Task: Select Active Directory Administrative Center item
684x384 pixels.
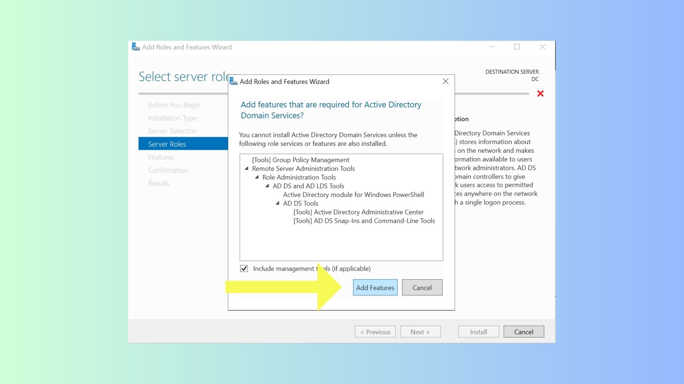Action: coord(358,212)
